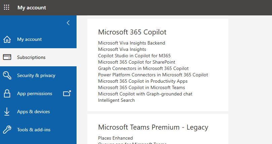The image size is (272, 144).
Task: Select the Intelligent Search entry
Action: 116,100
